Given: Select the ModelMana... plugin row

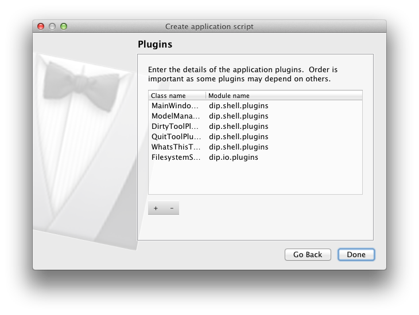Looking at the screenshot, I should 176,116.
